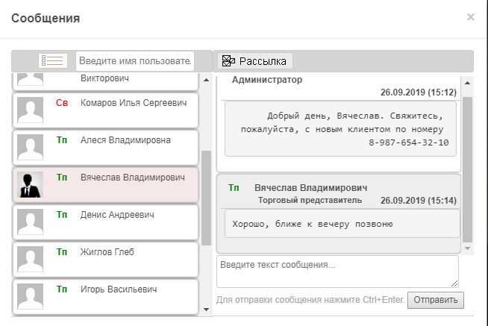Click avatar of Алеся Владимировна
Screen dimensions: 488x326
(x=30, y=147)
